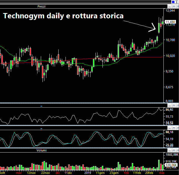Click the highlighted 11,480 current price label
The width and height of the screenshot is (179, 175).
tap(170, 22)
